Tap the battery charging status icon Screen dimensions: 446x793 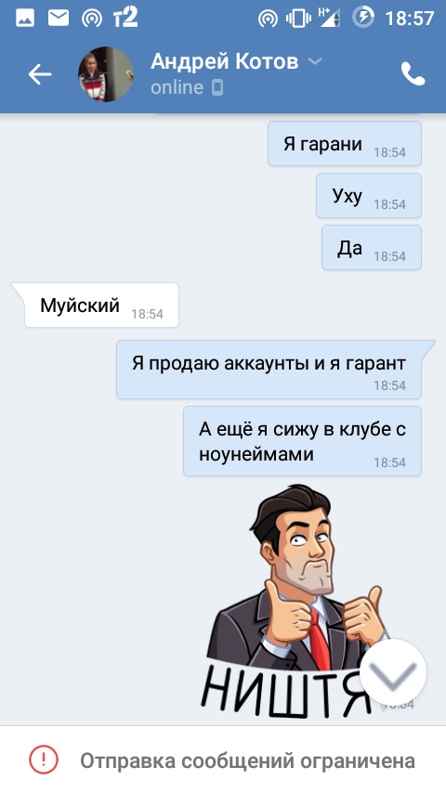363,18
